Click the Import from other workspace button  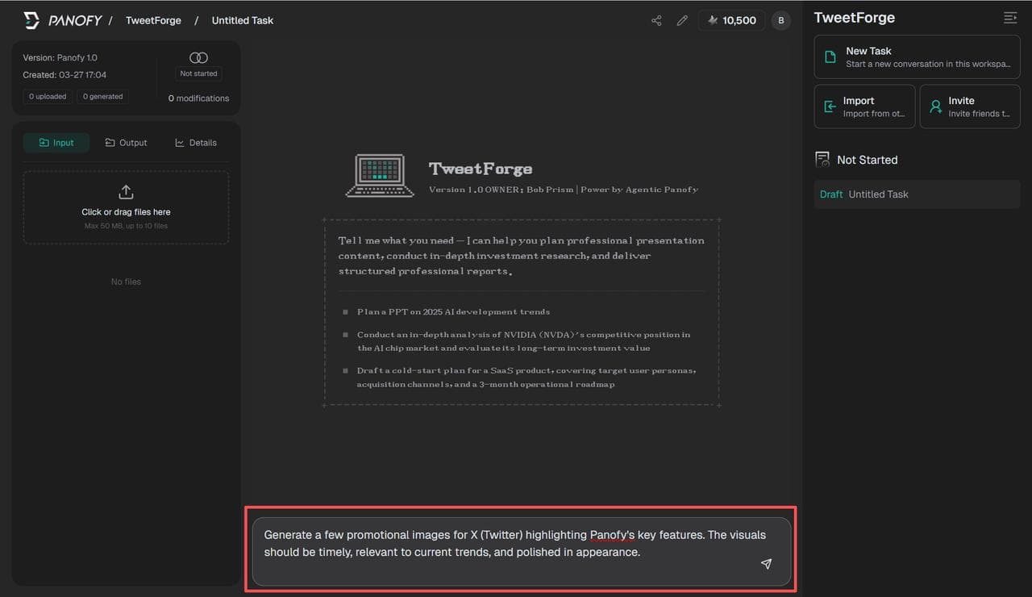(864, 106)
